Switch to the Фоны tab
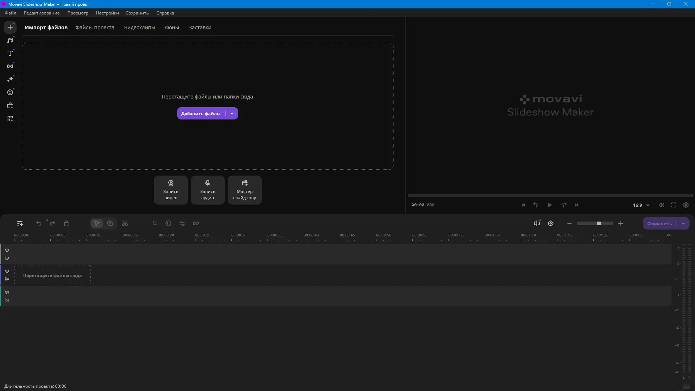 click(x=172, y=28)
